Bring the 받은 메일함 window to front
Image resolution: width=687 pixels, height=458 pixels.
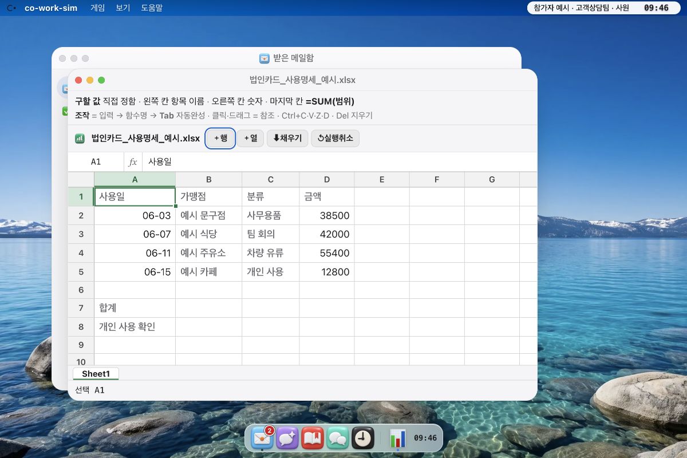point(286,58)
